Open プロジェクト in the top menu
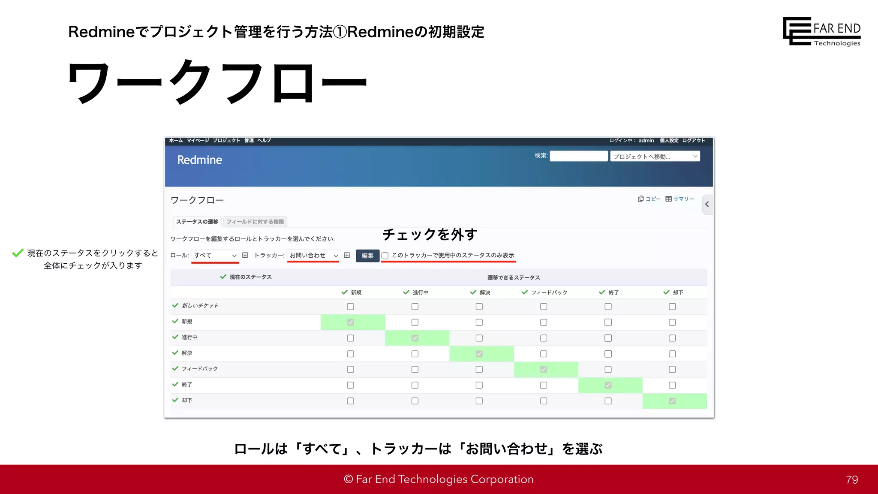Screen dimensions: 878x494 227,141
